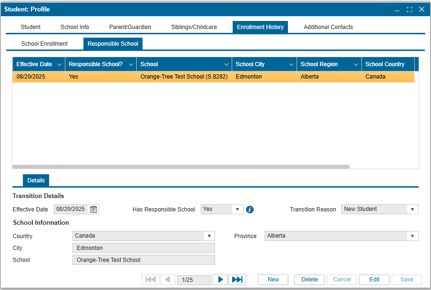Image resolution: width=431 pixels, height=290 pixels.
Task: Open the School column filter menu
Action: [226, 64]
